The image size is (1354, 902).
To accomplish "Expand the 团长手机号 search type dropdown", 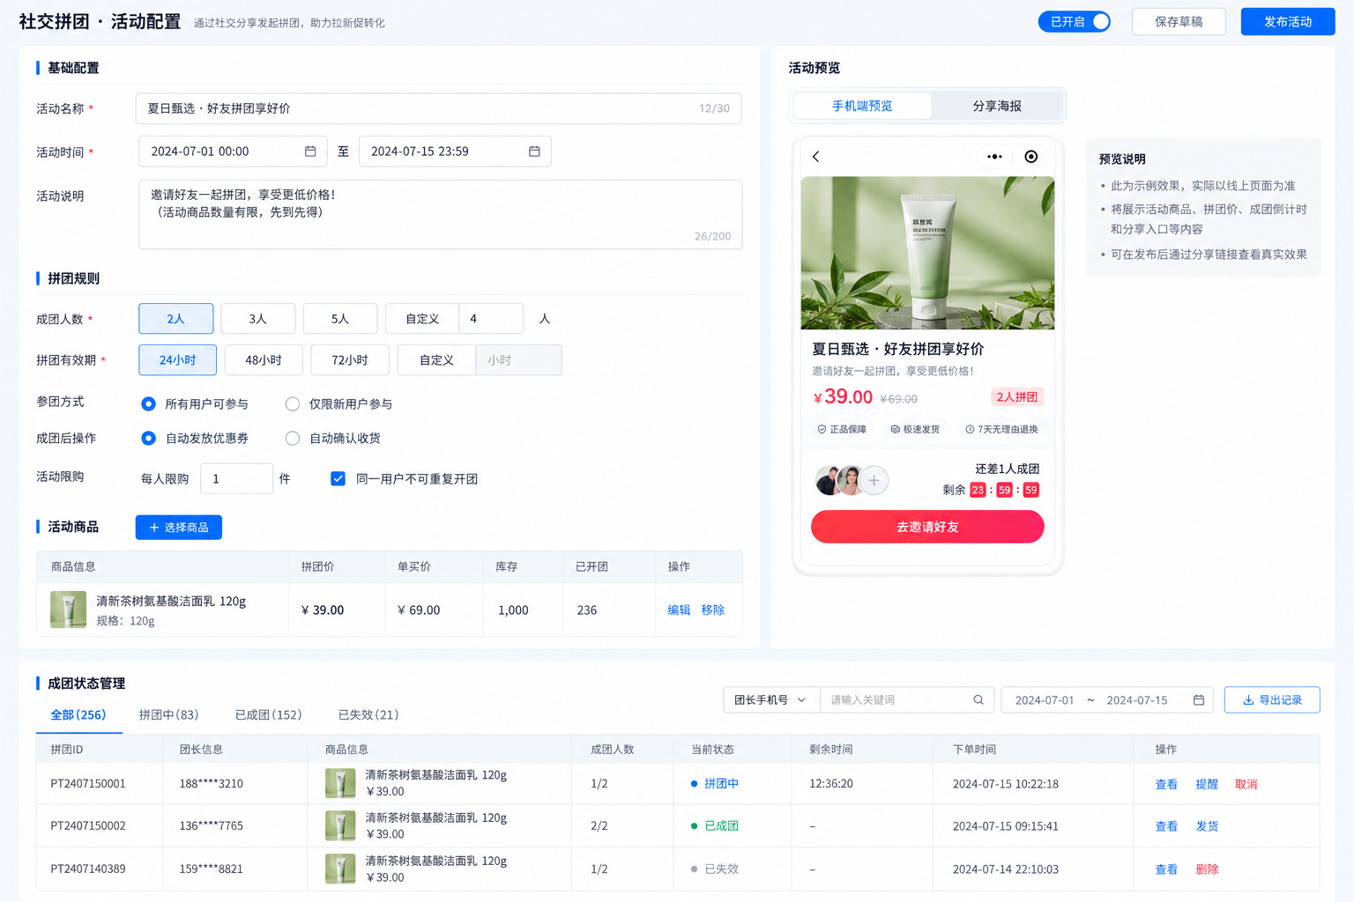I will coord(771,700).
